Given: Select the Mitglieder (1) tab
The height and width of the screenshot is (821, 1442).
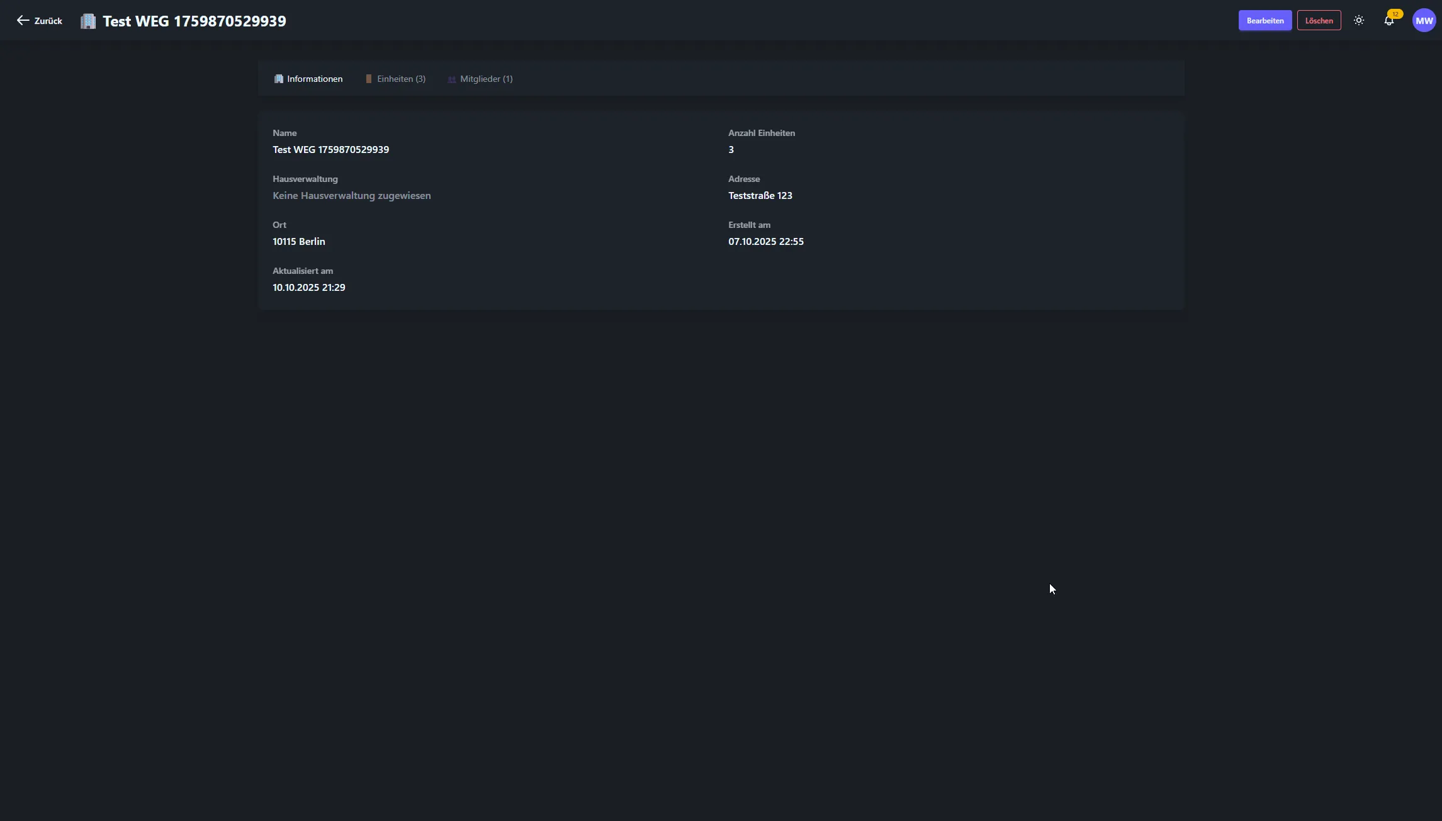Looking at the screenshot, I should coord(486,79).
